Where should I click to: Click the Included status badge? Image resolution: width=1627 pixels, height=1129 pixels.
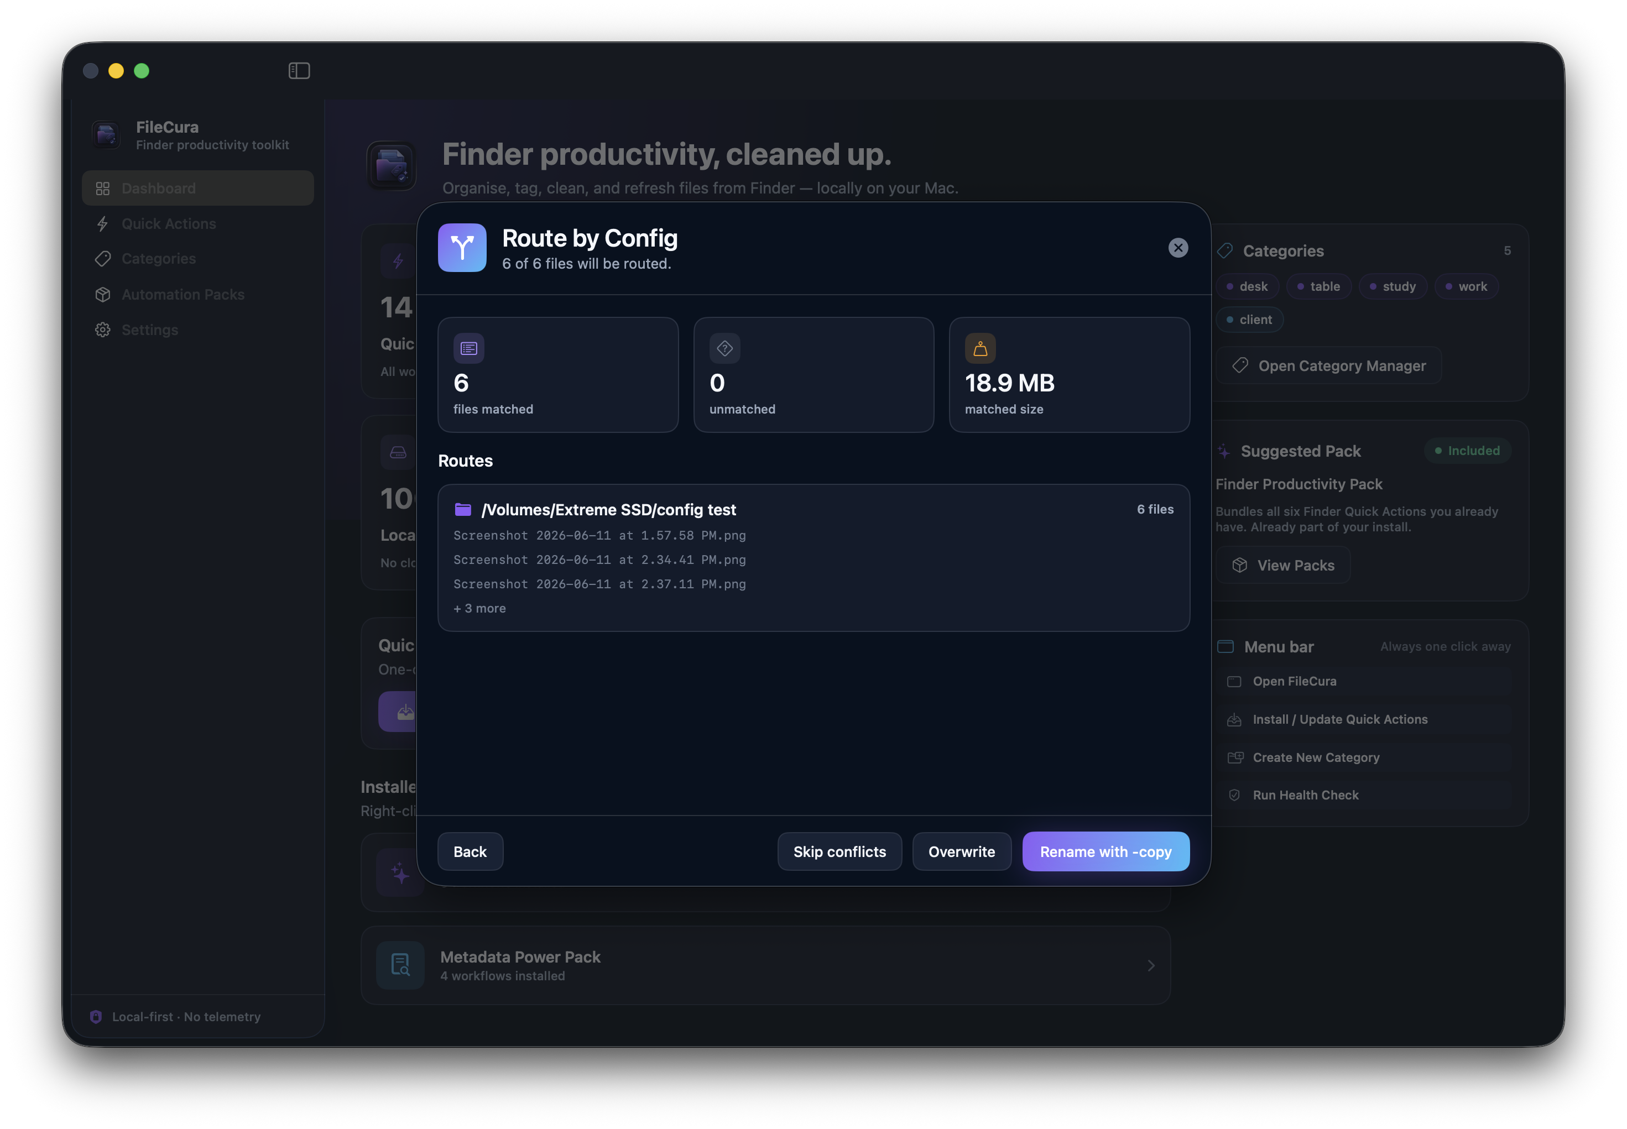tap(1468, 451)
